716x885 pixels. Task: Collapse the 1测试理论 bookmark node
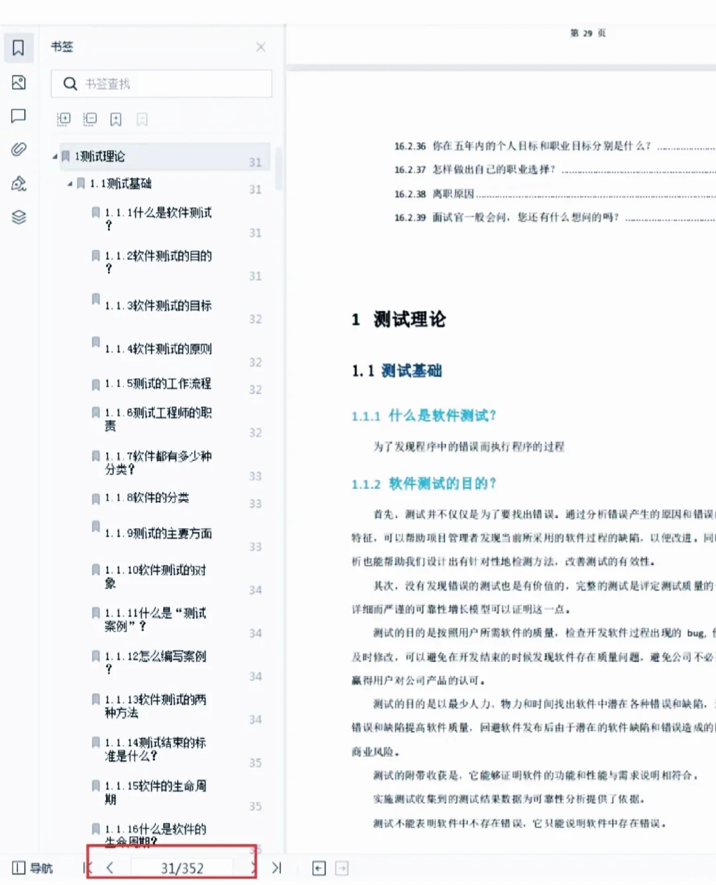click(x=56, y=157)
